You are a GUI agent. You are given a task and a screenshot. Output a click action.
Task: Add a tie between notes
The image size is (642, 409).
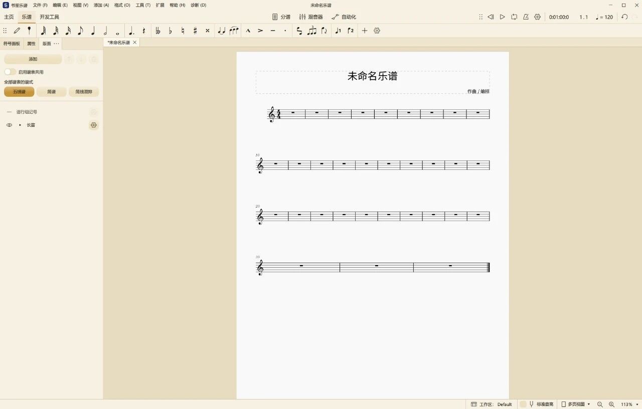221,31
